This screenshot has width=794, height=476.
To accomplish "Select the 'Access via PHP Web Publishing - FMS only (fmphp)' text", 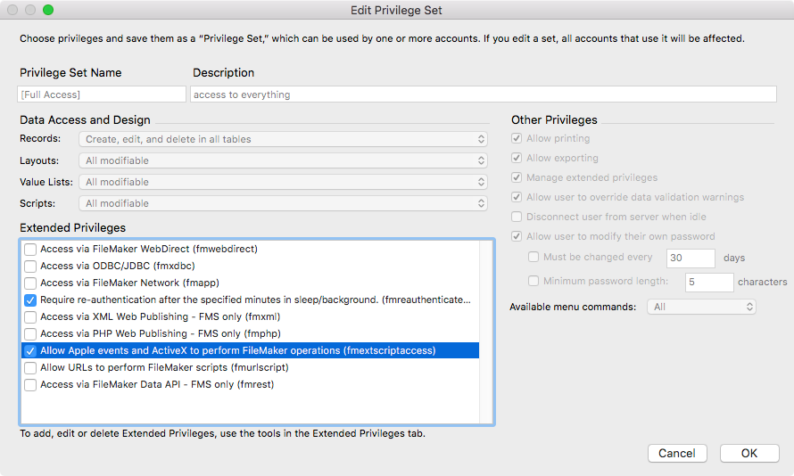I will tap(161, 333).
